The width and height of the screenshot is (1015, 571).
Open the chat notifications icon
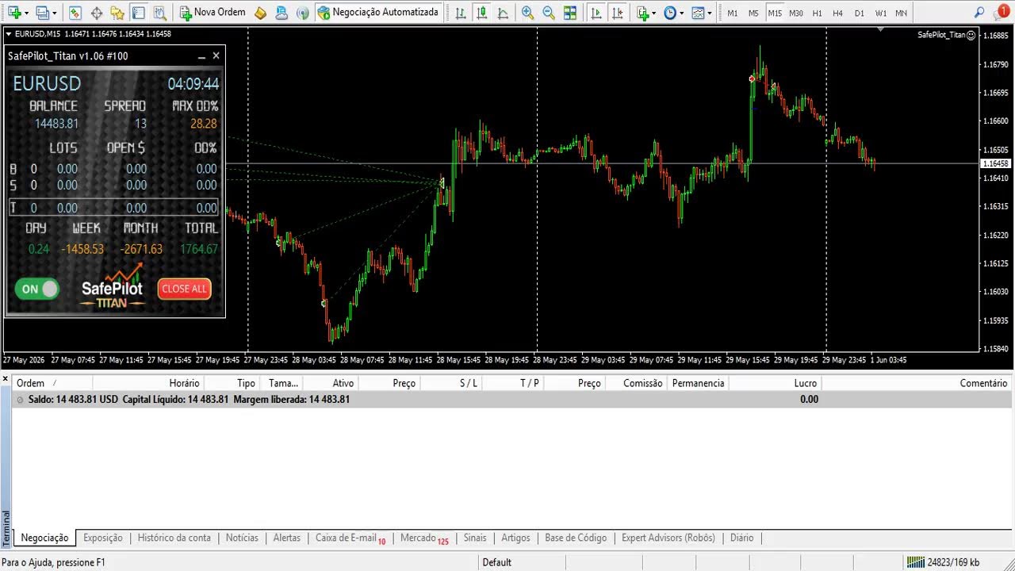tap(1002, 13)
